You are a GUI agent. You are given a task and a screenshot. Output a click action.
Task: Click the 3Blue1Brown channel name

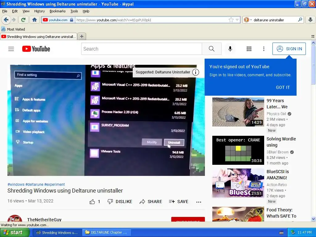coord(277,152)
